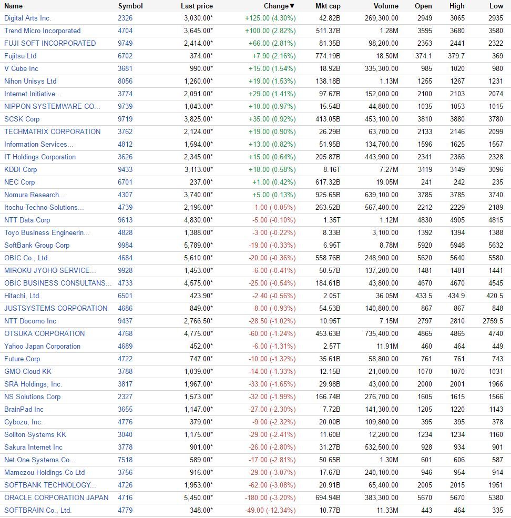Open Sakura Internet Inc link
Screen dimensions: 511x518
(x=33, y=447)
